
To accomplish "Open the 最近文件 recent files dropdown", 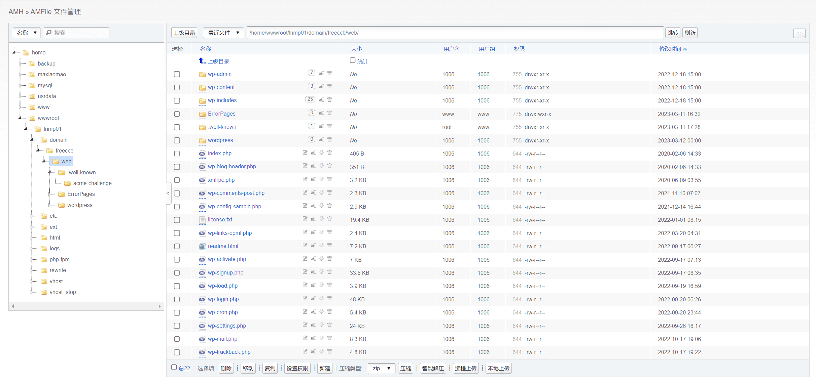I will click(x=223, y=33).
